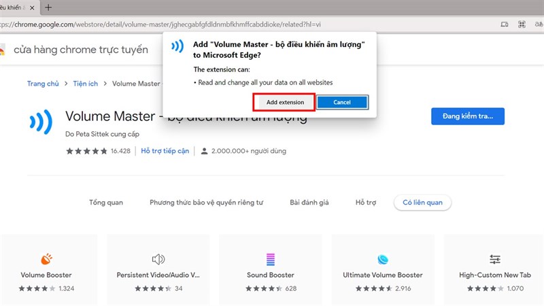Open a new browser tab
544x306 pixels.
tap(50, 7)
